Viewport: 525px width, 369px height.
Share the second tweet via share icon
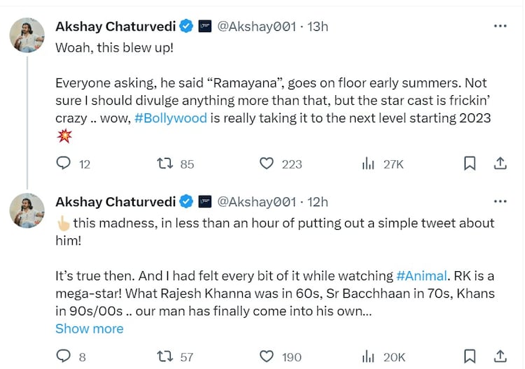click(500, 356)
